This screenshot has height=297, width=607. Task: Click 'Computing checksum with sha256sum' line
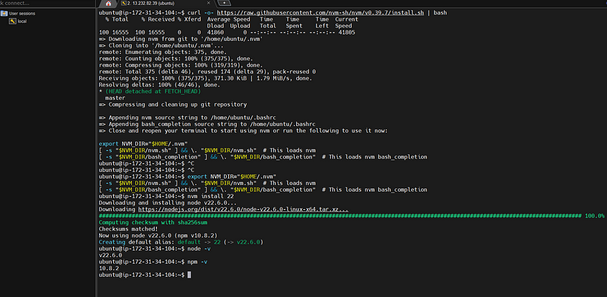click(x=153, y=222)
